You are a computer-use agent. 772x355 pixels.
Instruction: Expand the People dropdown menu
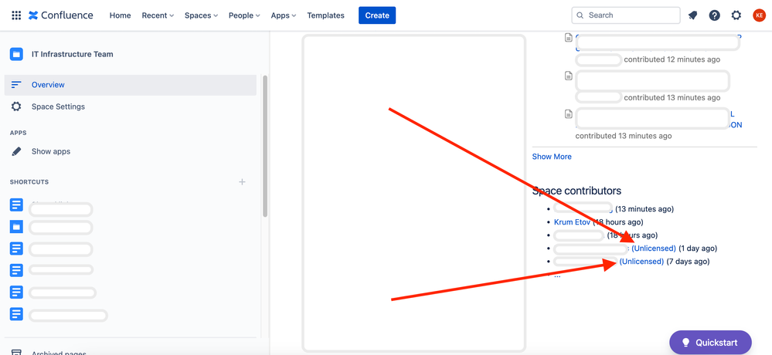244,15
